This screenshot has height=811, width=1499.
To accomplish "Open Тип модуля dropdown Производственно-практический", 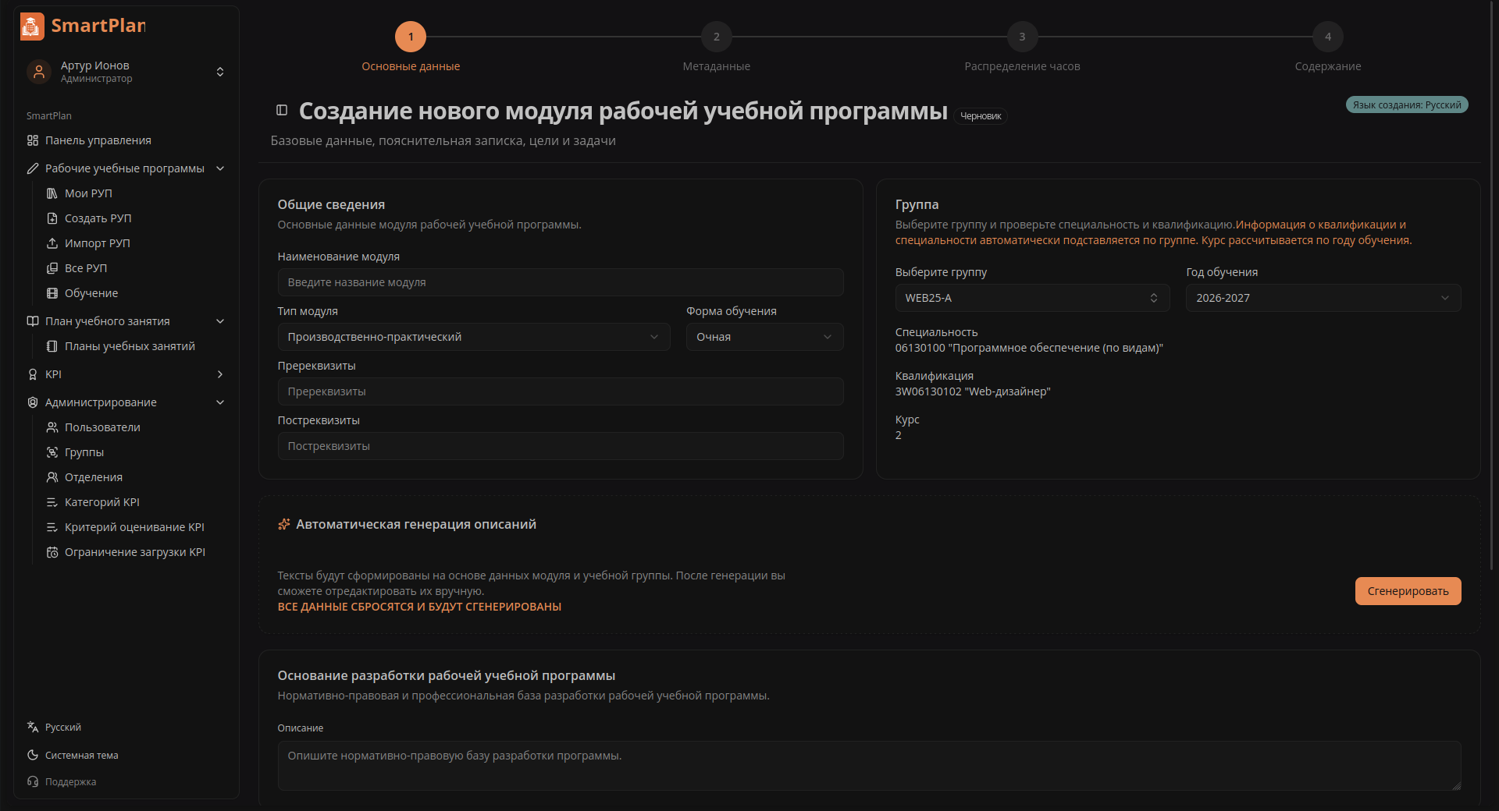I will (x=474, y=337).
